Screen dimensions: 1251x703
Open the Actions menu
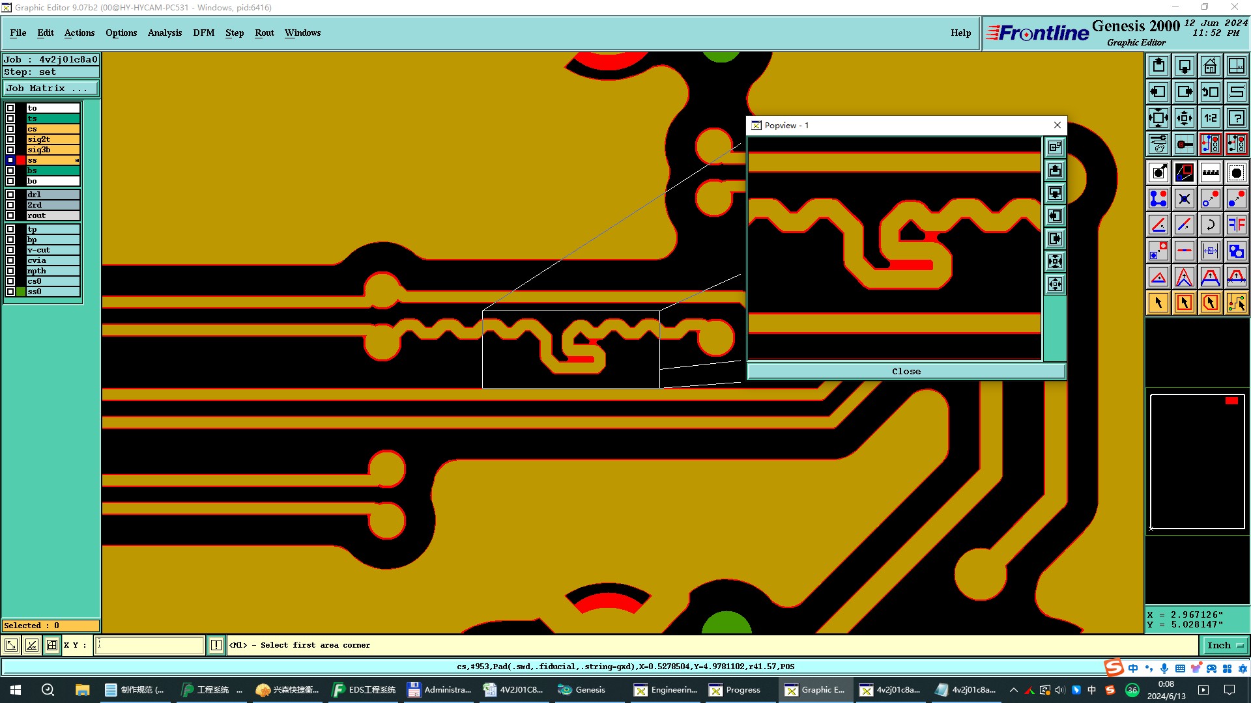click(x=79, y=33)
